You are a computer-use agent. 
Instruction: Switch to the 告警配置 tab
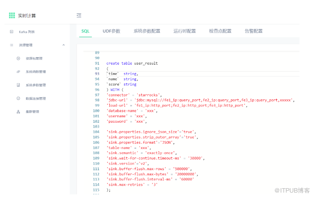point(253,31)
